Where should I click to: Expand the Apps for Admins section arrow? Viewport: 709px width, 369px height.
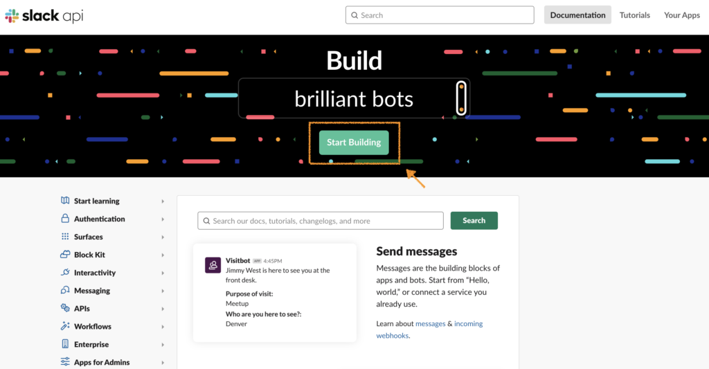pyautogui.click(x=163, y=363)
